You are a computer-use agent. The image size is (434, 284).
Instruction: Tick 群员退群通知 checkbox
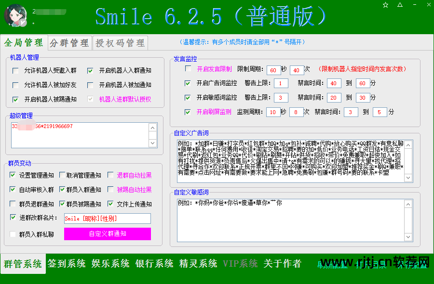tap(13, 204)
